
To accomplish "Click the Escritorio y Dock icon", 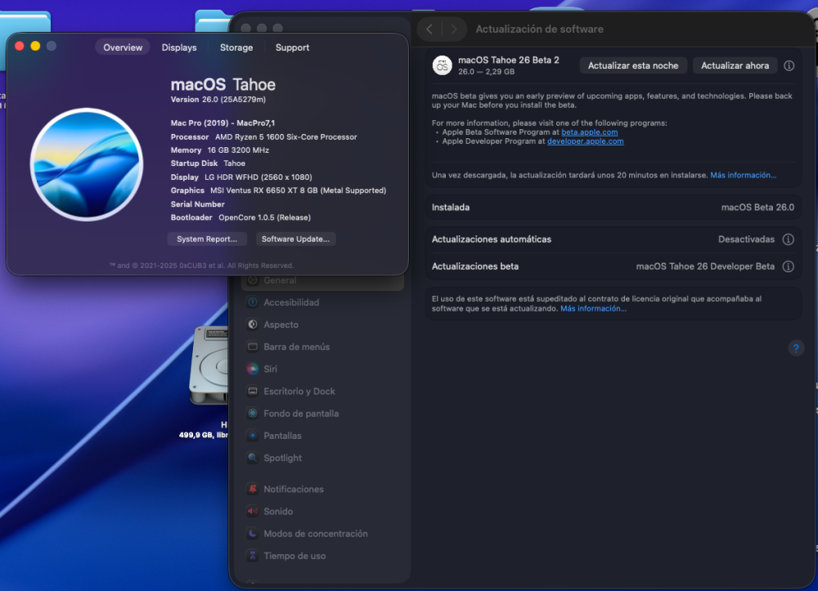I will [253, 392].
